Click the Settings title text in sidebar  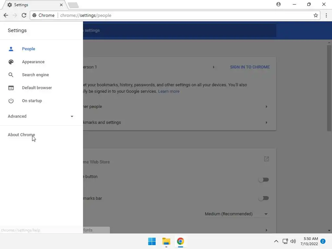click(x=17, y=30)
